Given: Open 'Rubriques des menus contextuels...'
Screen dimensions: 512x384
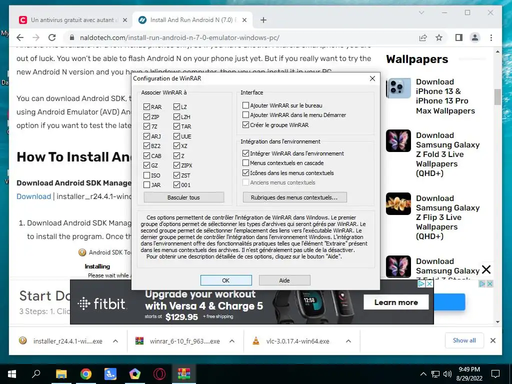Looking at the screenshot, I should 294,197.
